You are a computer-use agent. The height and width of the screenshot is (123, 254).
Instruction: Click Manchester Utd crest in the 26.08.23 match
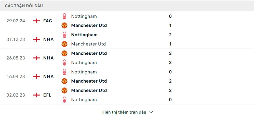point(65,53)
